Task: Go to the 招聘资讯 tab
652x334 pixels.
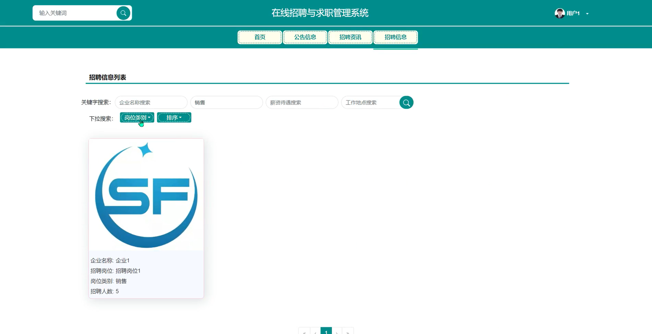Action: pos(350,37)
